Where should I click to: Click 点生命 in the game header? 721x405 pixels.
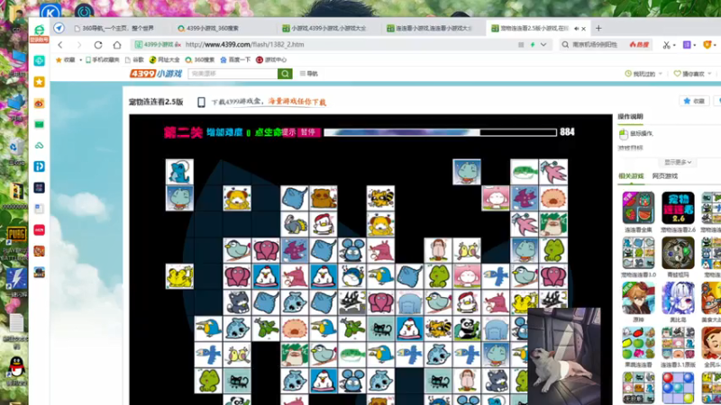(x=268, y=132)
